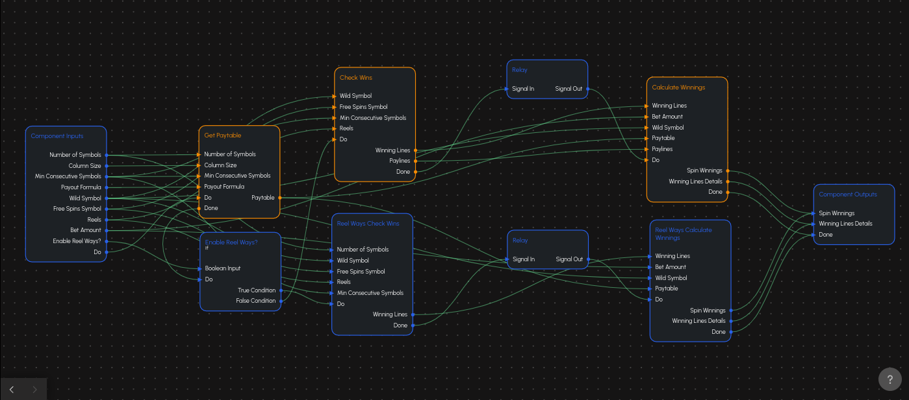
Task: Click Spin Winnings input port on Component Outputs
Action: click(x=814, y=213)
